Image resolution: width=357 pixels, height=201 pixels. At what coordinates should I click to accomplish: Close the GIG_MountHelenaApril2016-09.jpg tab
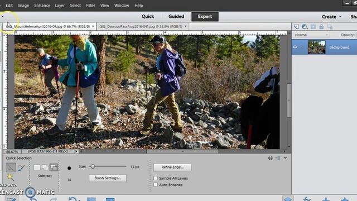click(93, 26)
